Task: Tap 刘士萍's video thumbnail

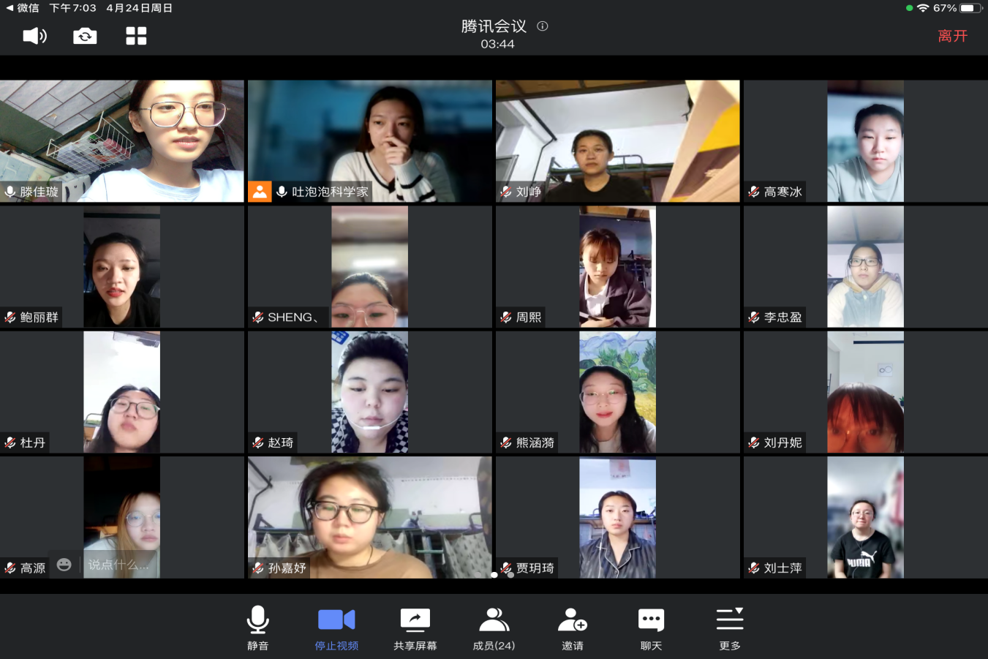Action: pyautogui.click(x=865, y=517)
